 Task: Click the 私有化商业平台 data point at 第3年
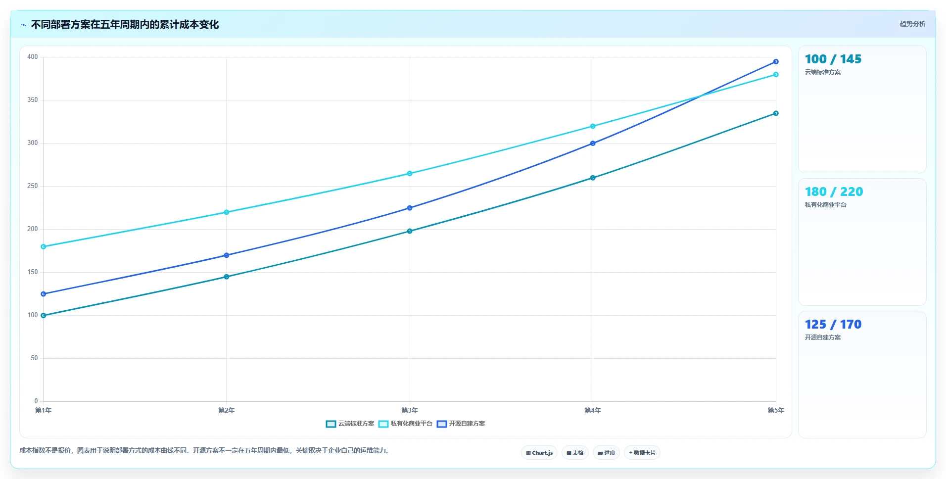coord(410,174)
